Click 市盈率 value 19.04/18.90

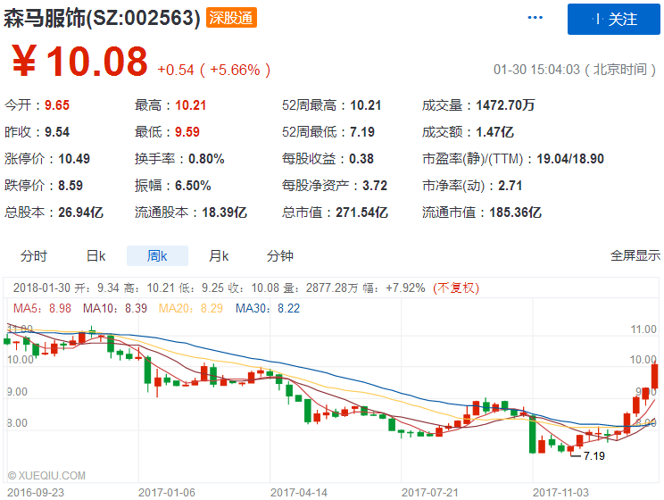[570, 159]
